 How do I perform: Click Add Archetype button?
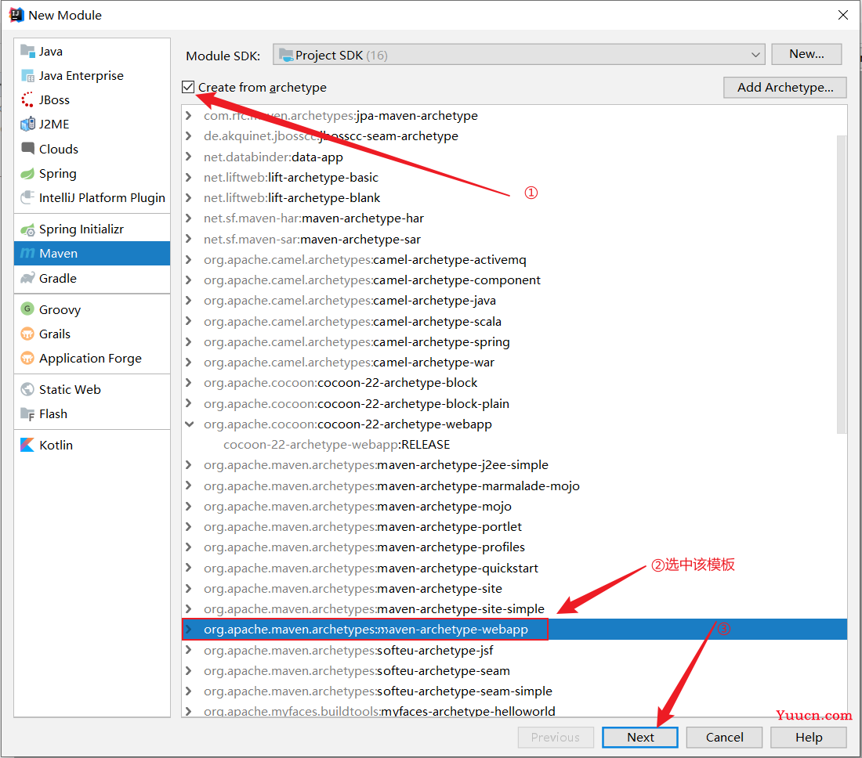[785, 88]
